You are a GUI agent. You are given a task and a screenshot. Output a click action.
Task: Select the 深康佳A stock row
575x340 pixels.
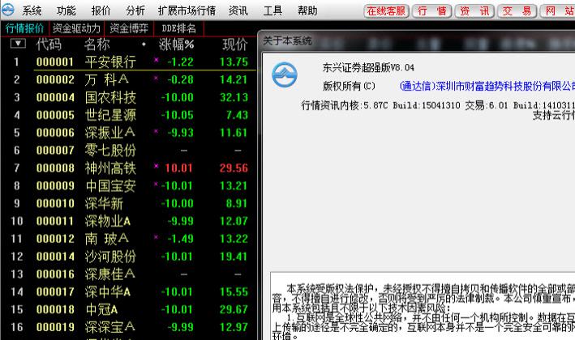click(128, 274)
